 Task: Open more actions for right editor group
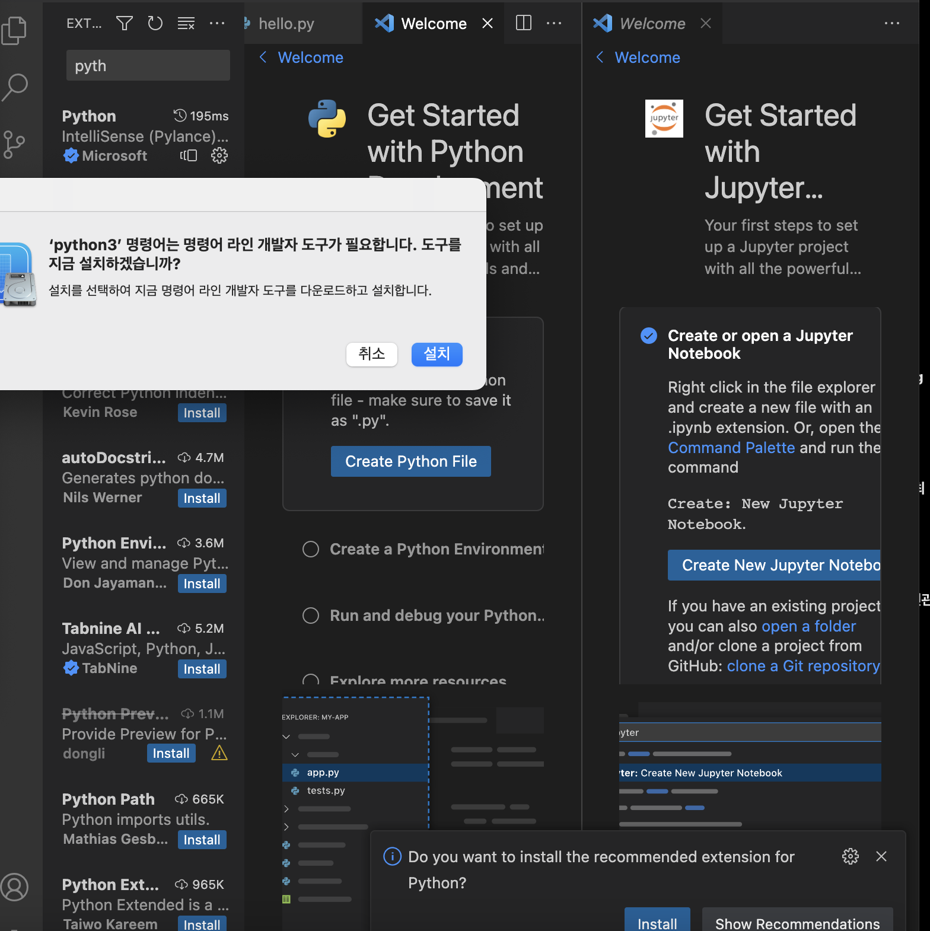pos(892,23)
